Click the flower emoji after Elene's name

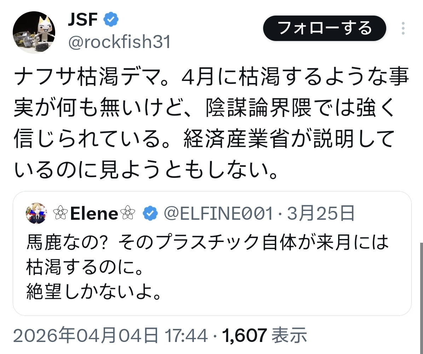(x=128, y=213)
